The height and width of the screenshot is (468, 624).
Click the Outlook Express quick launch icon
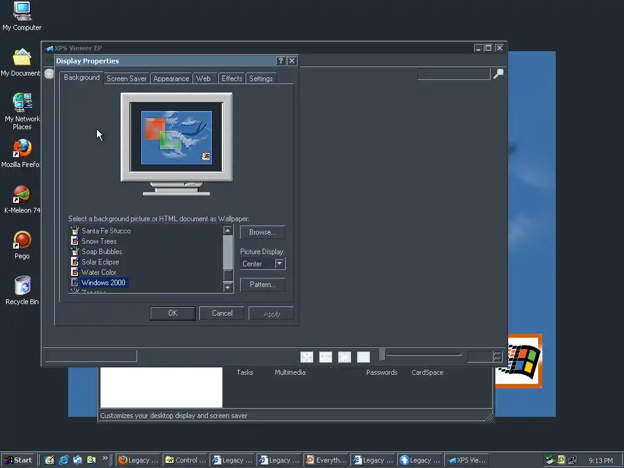point(77,460)
